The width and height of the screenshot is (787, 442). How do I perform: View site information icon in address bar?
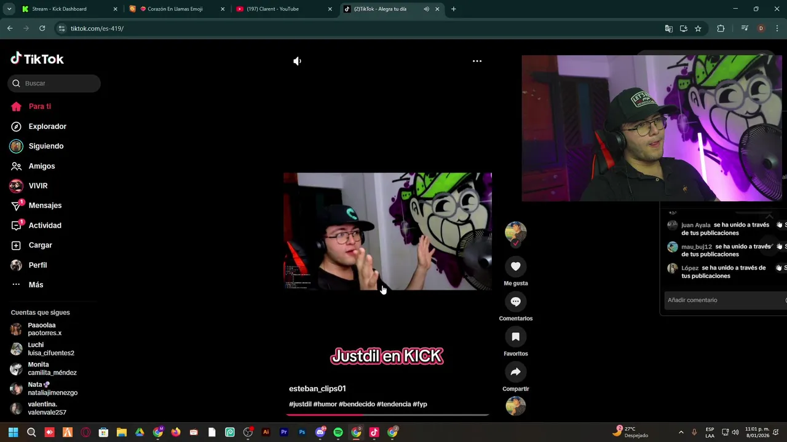click(61, 28)
